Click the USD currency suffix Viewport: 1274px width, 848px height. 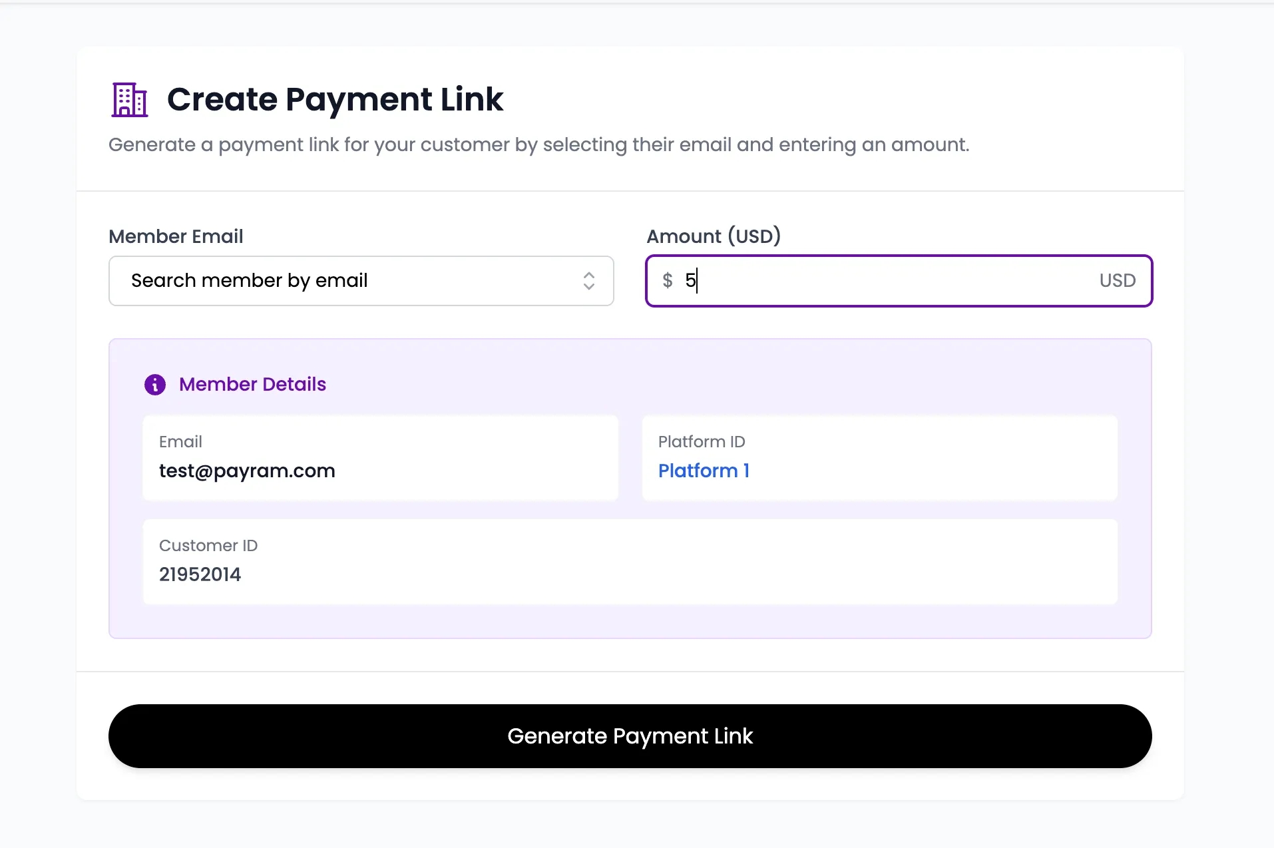coord(1117,281)
